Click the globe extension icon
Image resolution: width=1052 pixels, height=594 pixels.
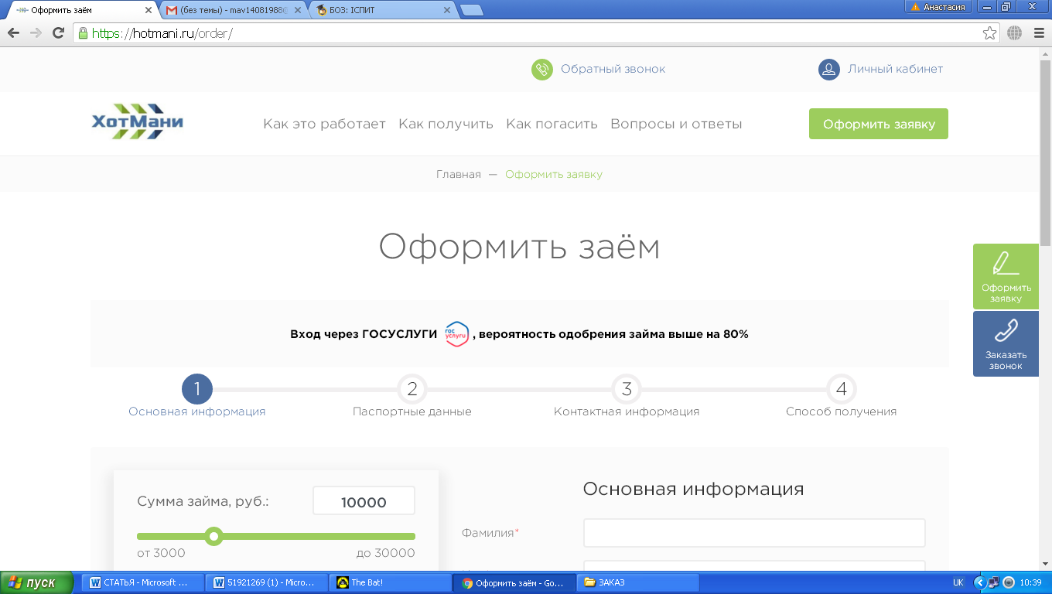[x=1015, y=33]
